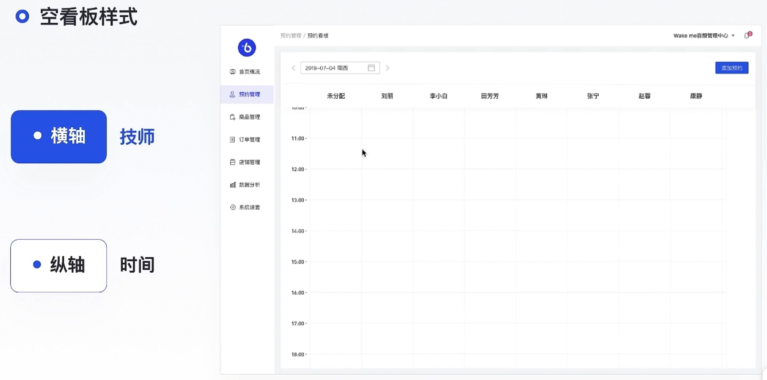Click the 横轴 blue button

point(59,136)
